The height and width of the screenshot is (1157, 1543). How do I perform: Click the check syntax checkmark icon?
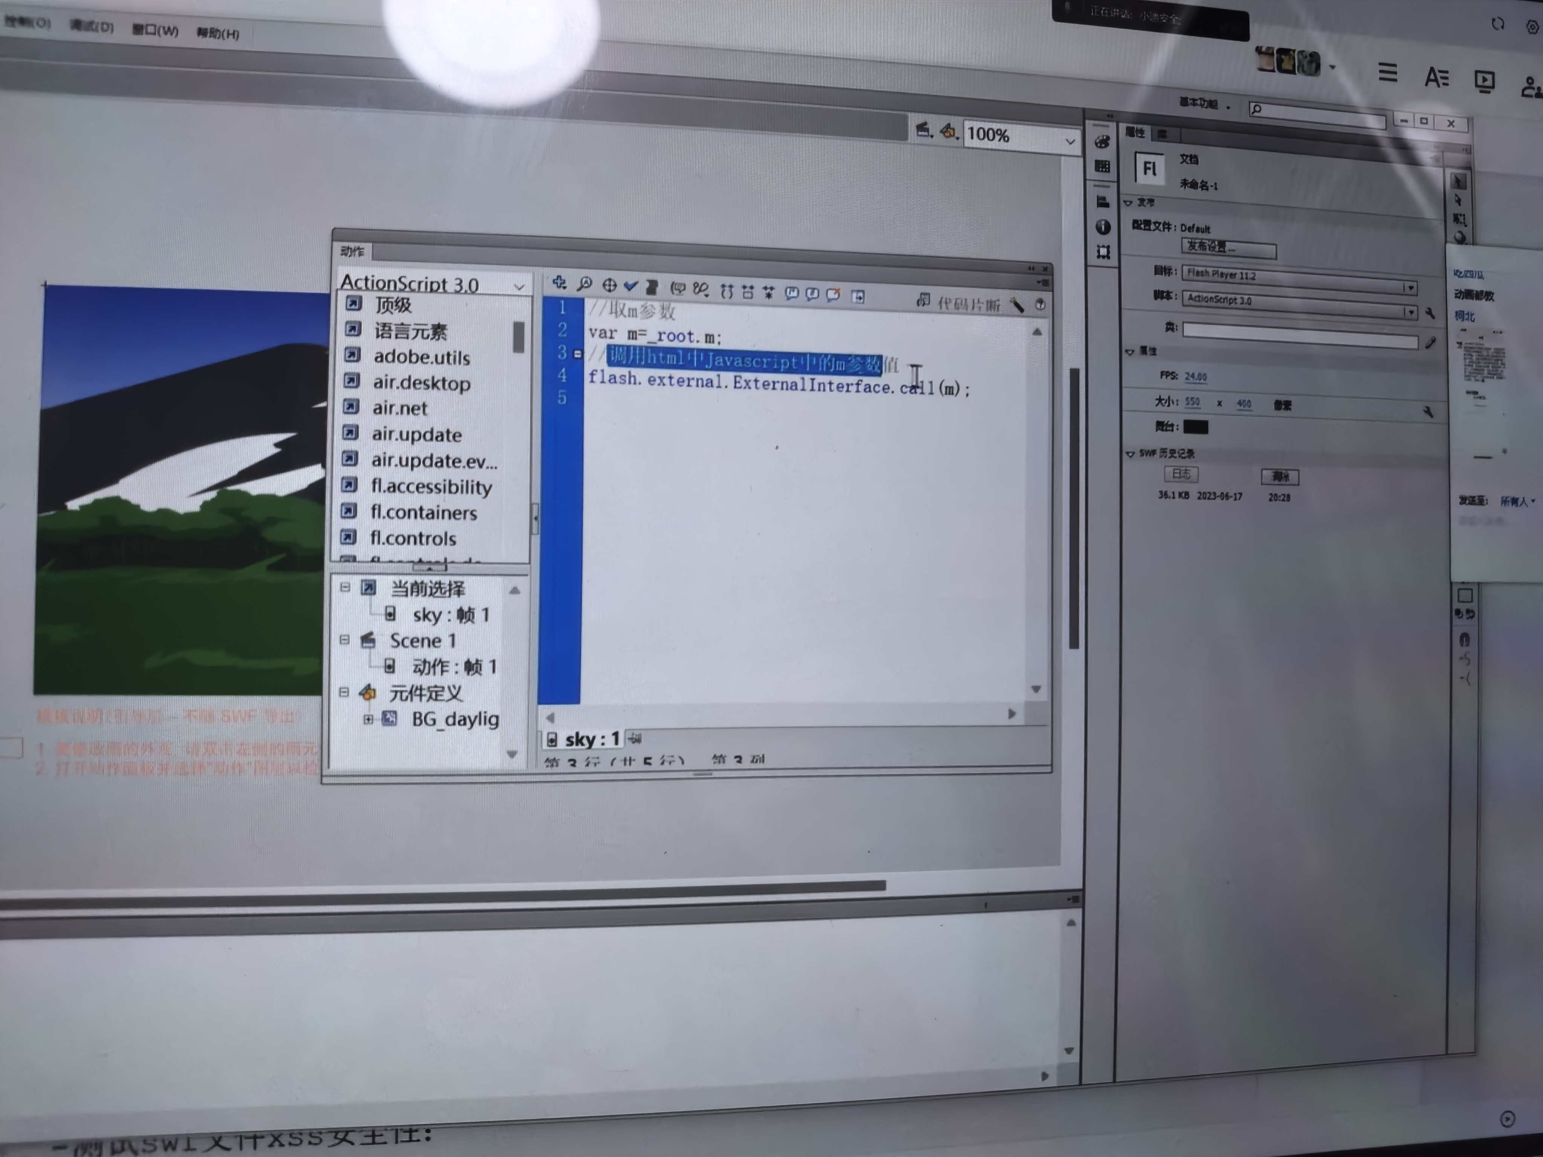click(x=631, y=285)
